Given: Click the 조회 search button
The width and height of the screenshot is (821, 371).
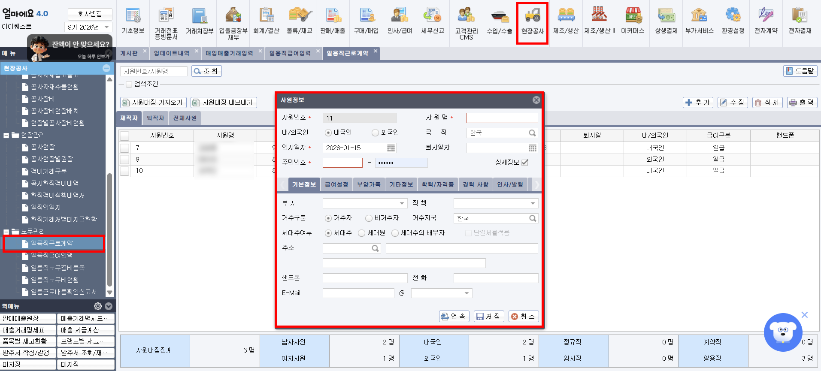Looking at the screenshot, I should (206, 71).
